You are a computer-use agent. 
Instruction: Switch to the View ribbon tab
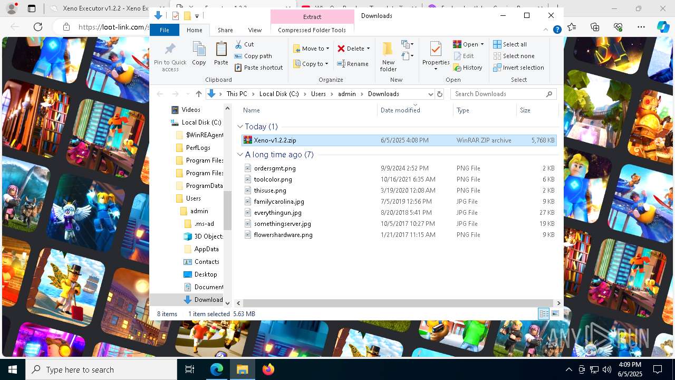tap(255, 30)
